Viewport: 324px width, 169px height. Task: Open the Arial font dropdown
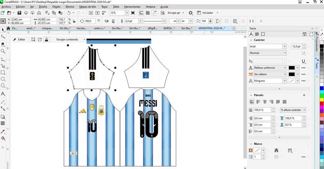[284, 46]
